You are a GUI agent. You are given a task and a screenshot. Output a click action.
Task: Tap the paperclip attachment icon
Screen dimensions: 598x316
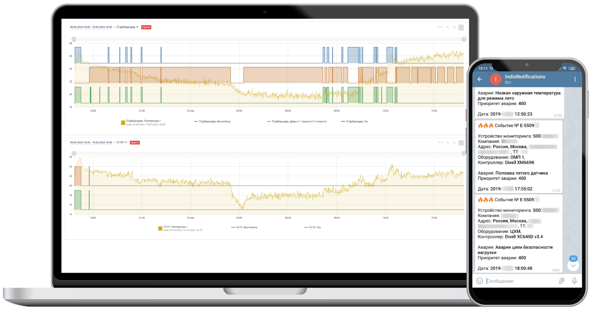pos(561,281)
